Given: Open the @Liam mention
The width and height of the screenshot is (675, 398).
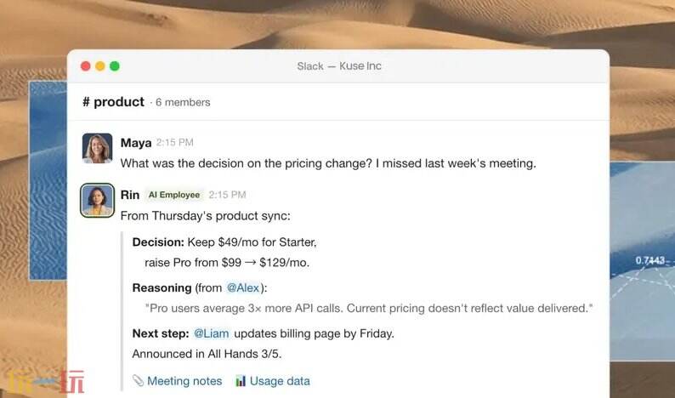Looking at the screenshot, I should (212, 333).
